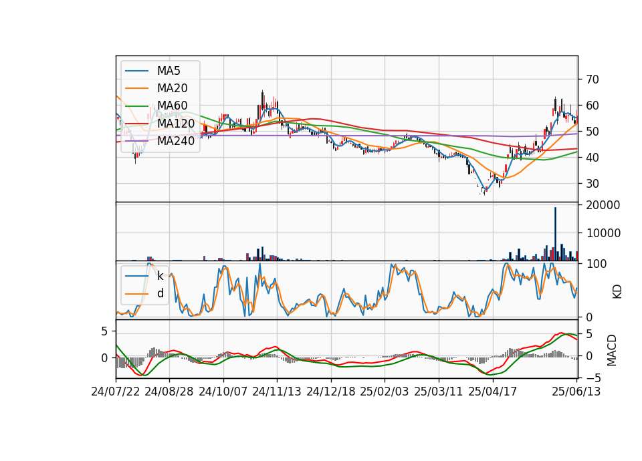Click the 24/10/07 date axis label
Image resolution: width=642 pixels, height=461 pixels.
coord(223,392)
